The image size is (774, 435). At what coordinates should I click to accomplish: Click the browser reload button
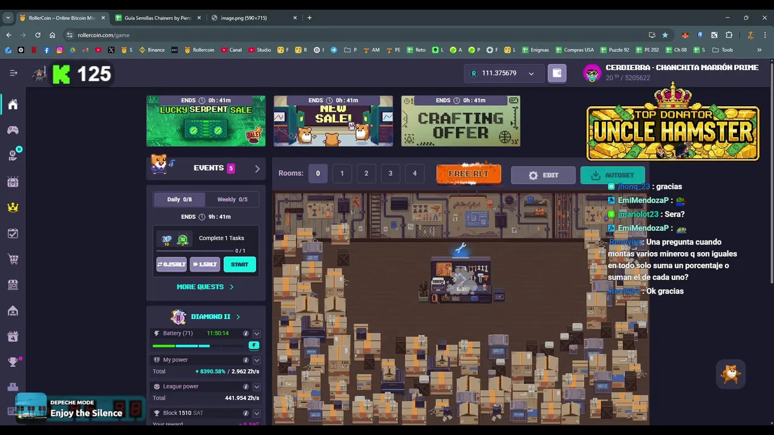tap(37, 35)
